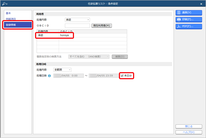The image size is (206, 138).
Task: Click the 処理内容 column header in the list
Action: point(48,31)
